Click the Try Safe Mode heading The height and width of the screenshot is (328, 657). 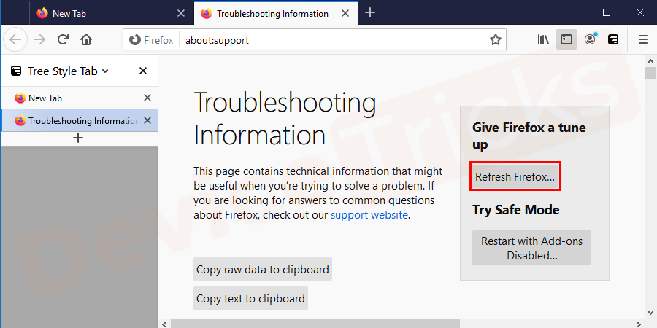pos(516,210)
